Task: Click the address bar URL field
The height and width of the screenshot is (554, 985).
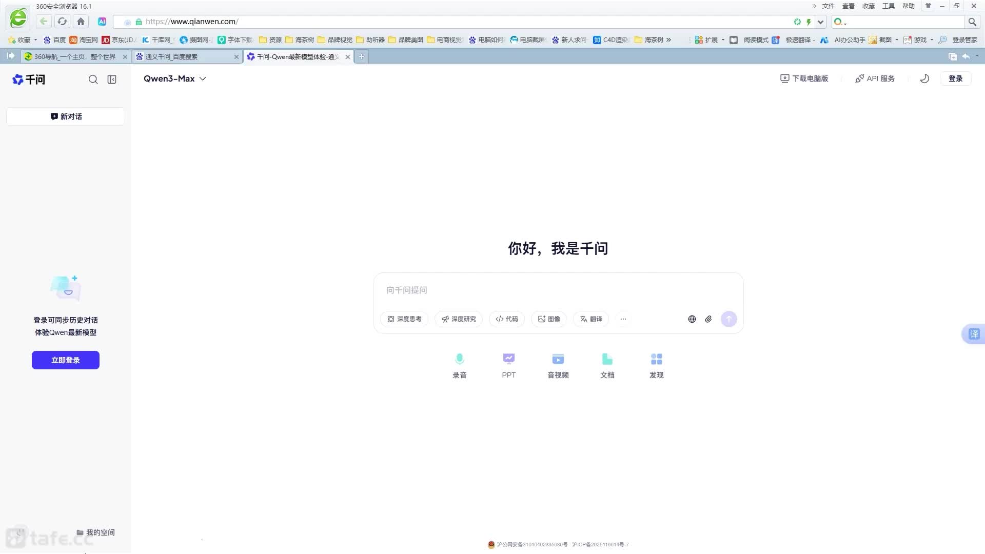Action: pos(451,22)
